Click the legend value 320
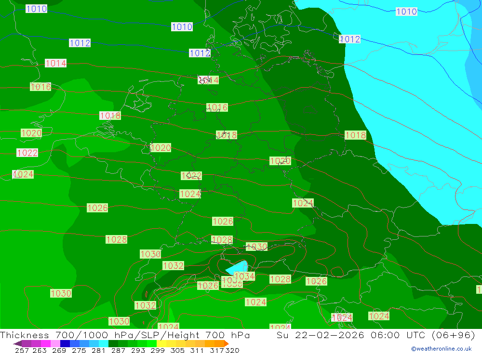 (x=232, y=350)
